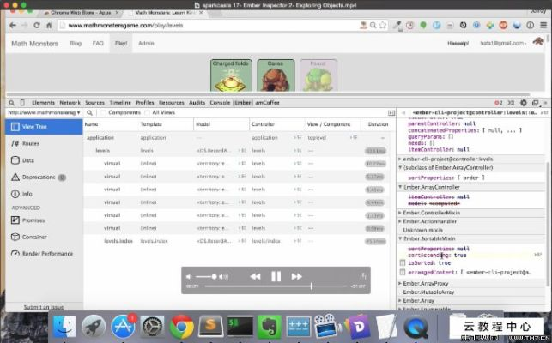Switch to the Ember DevTools tab

(243, 103)
